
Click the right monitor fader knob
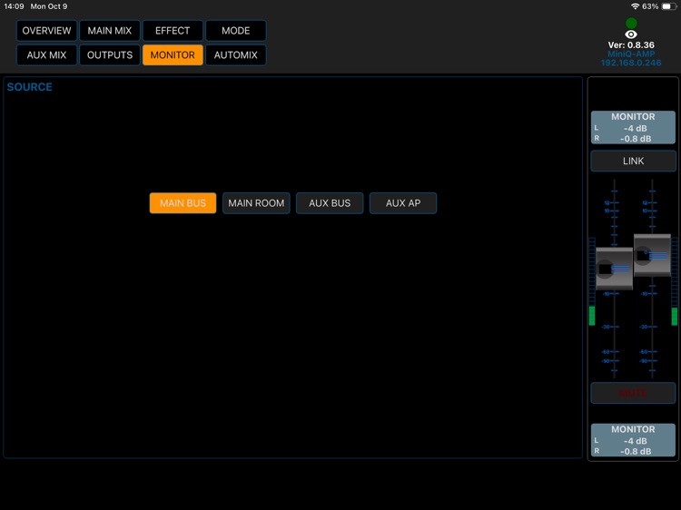click(x=652, y=255)
